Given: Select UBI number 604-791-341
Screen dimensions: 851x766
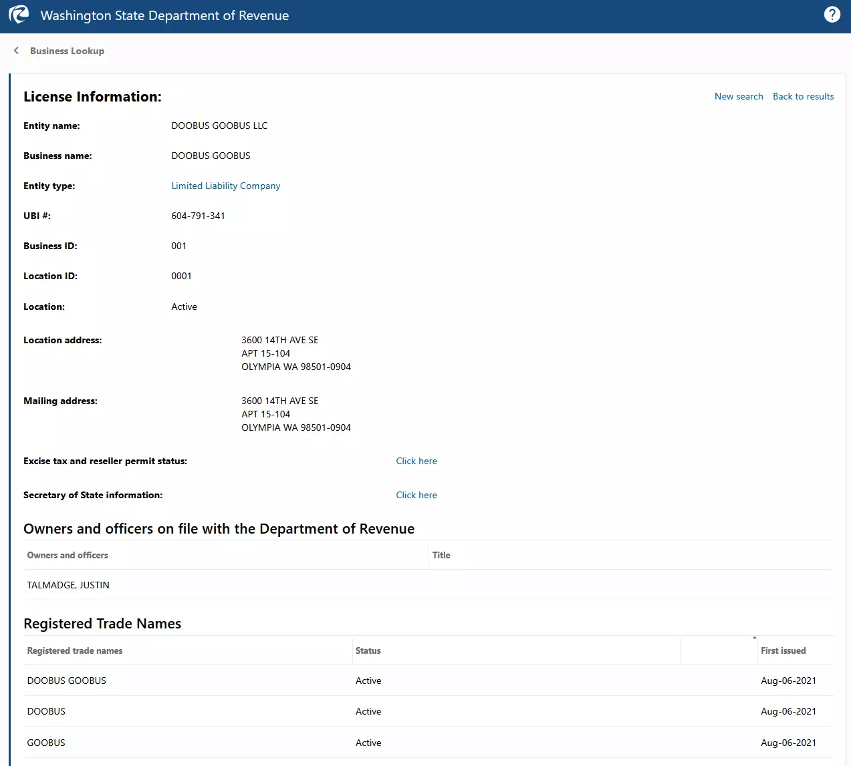Looking at the screenshot, I should [x=198, y=216].
